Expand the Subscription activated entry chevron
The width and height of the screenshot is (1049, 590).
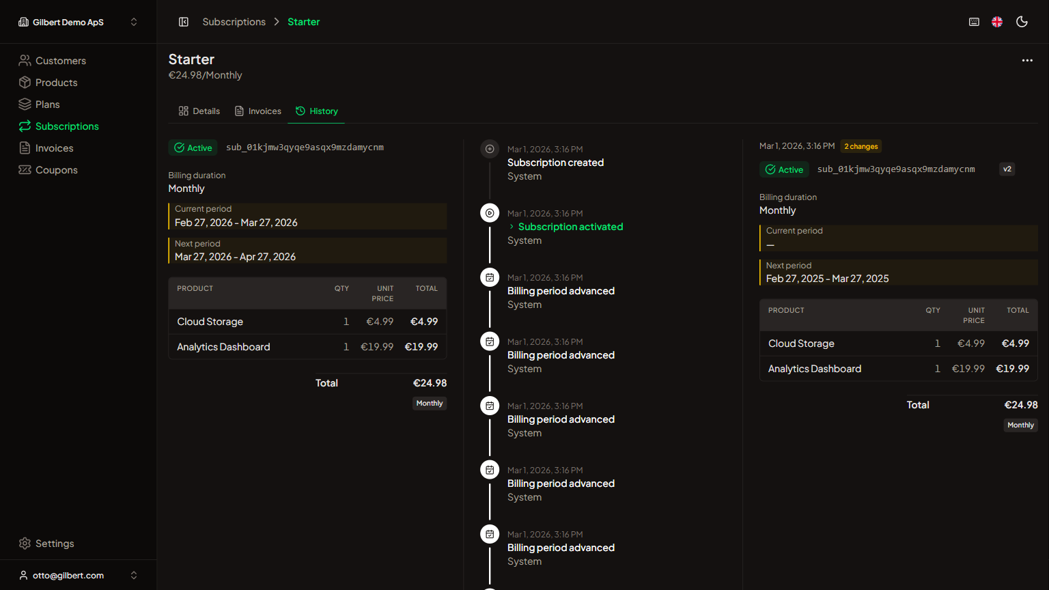click(512, 227)
